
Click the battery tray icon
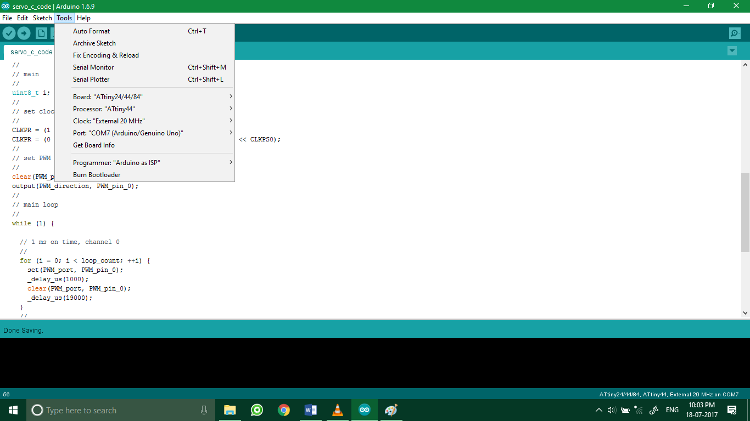[625, 410]
